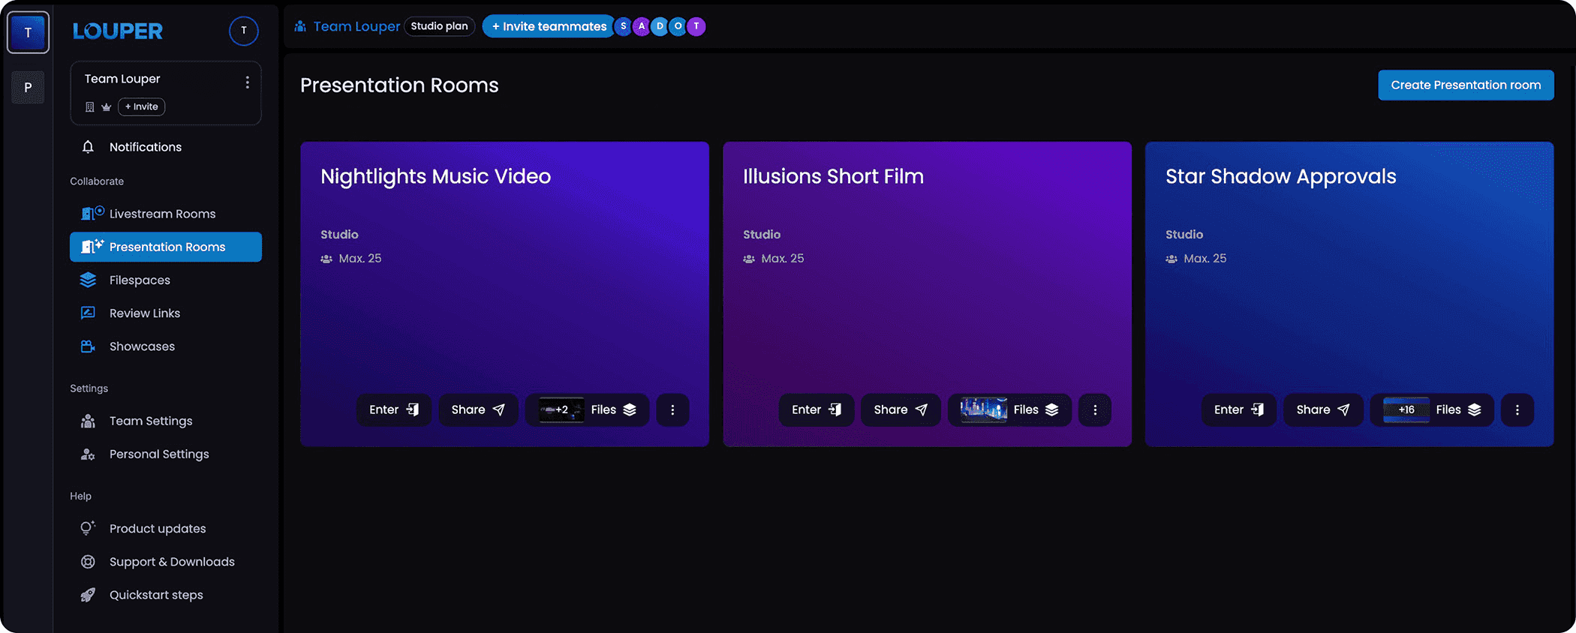Click Create Presentation room button
1576x633 pixels.
tap(1466, 85)
